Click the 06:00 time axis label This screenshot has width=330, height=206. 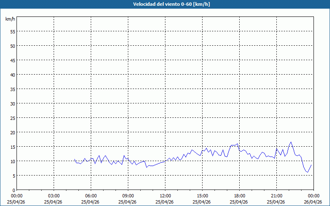point(91,196)
